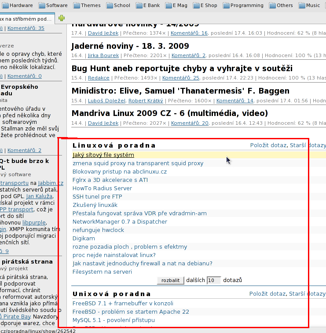
Task: Open sidebar link 'Komentářů: 35'
Action: coord(26,28)
